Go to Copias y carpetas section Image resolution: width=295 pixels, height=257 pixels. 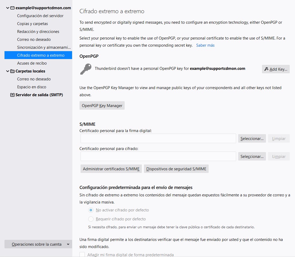pyautogui.click(x=32, y=24)
